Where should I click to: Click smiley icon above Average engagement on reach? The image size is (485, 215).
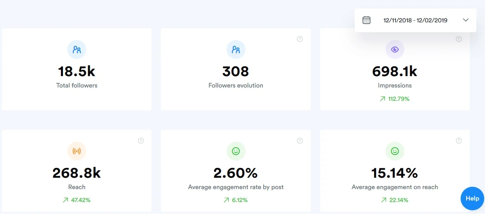pyautogui.click(x=395, y=151)
